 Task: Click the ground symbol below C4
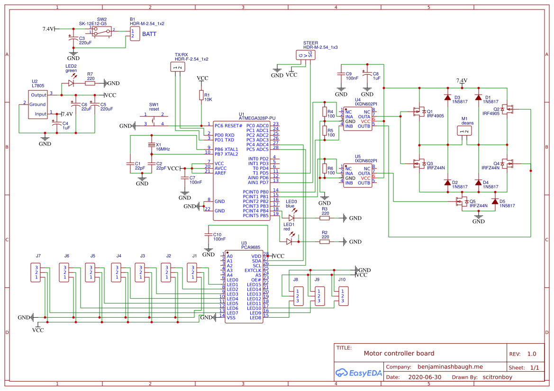(x=45, y=137)
